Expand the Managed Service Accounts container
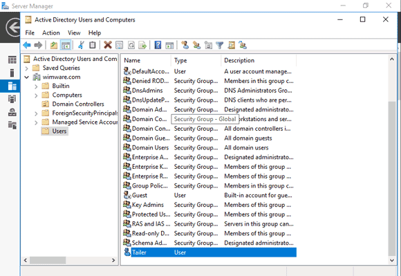 pyautogui.click(x=36, y=122)
